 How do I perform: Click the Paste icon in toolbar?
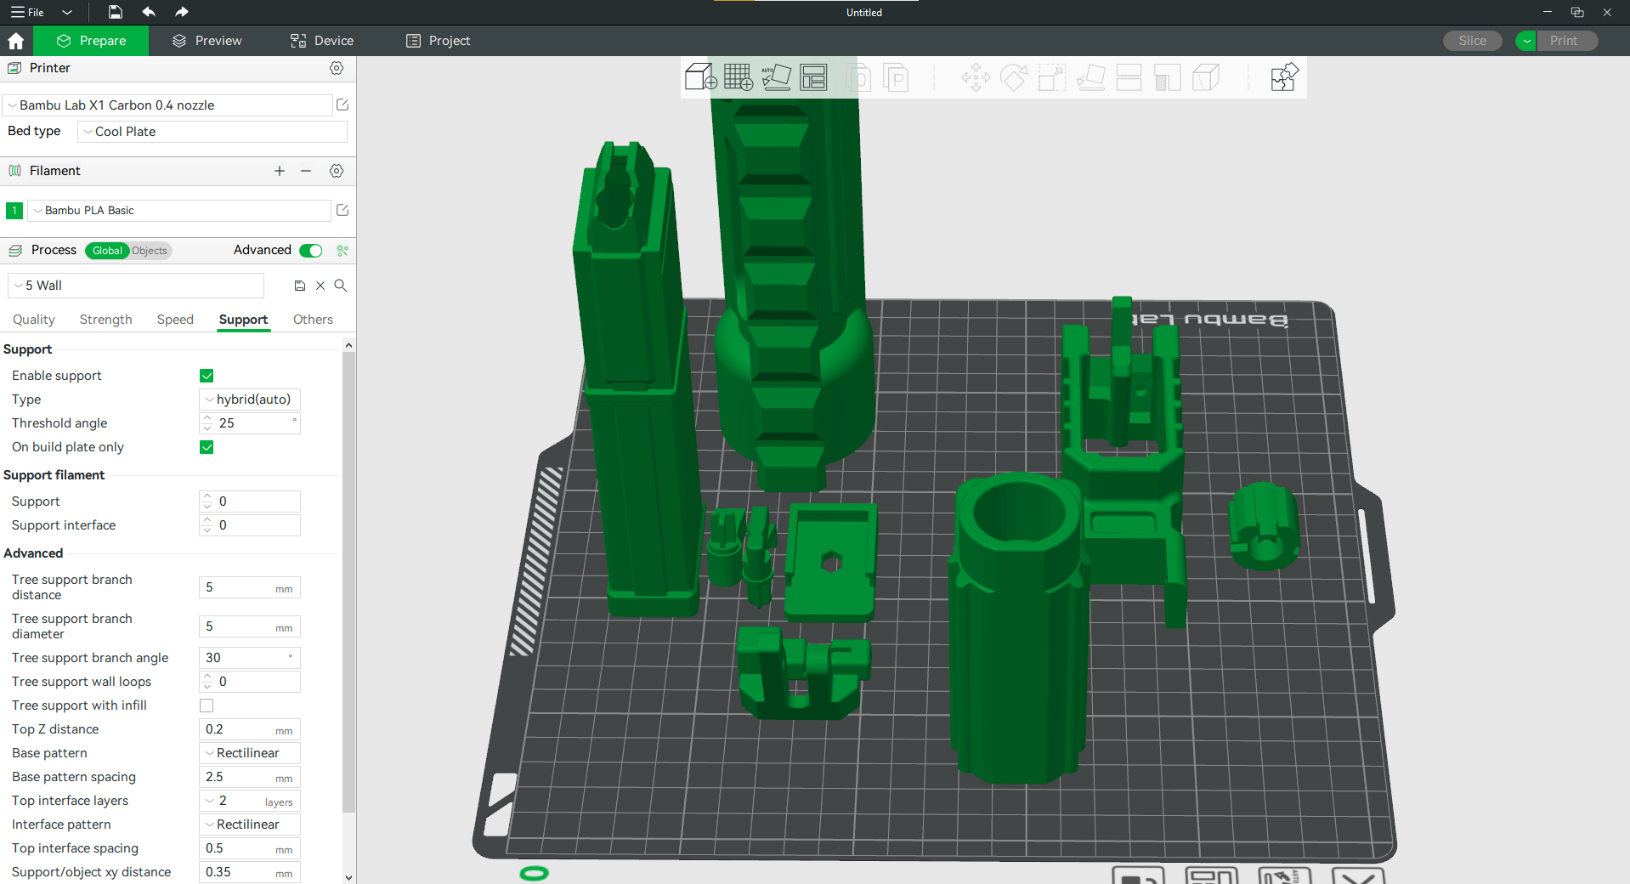(x=896, y=77)
